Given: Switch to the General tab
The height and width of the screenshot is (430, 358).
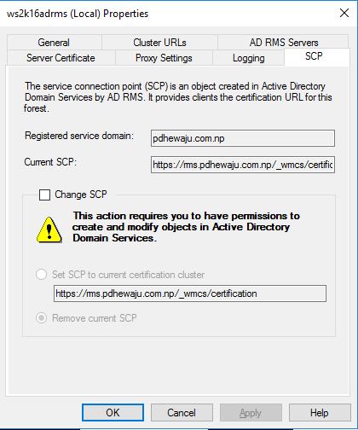Looking at the screenshot, I should coord(54,43).
